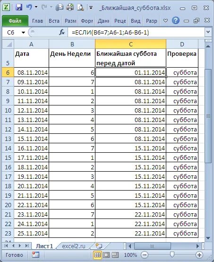214x262 pixels.
Task: Click cell 01.11.2014 in column C
Action: point(131,72)
